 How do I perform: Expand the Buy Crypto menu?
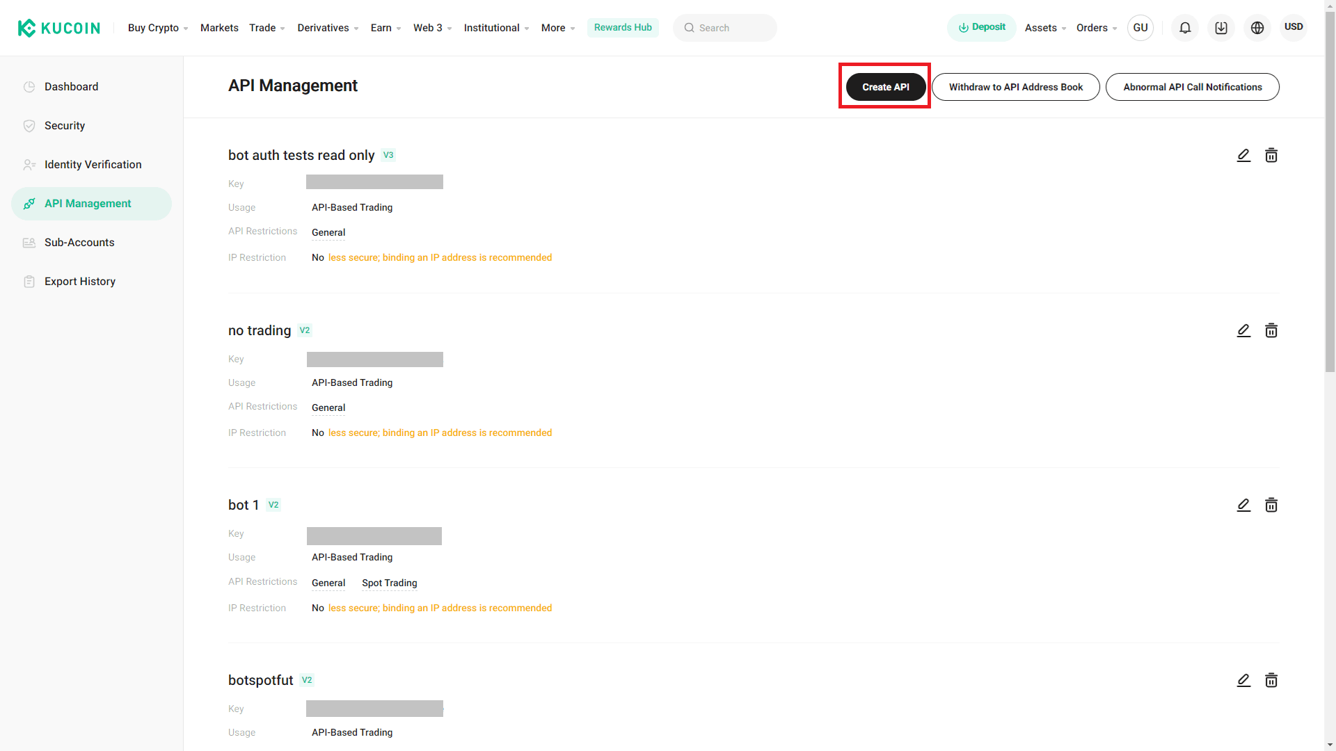pos(158,28)
